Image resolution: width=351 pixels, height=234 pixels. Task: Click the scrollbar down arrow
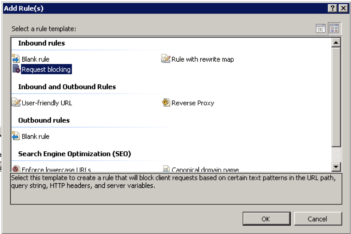coord(336,167)
